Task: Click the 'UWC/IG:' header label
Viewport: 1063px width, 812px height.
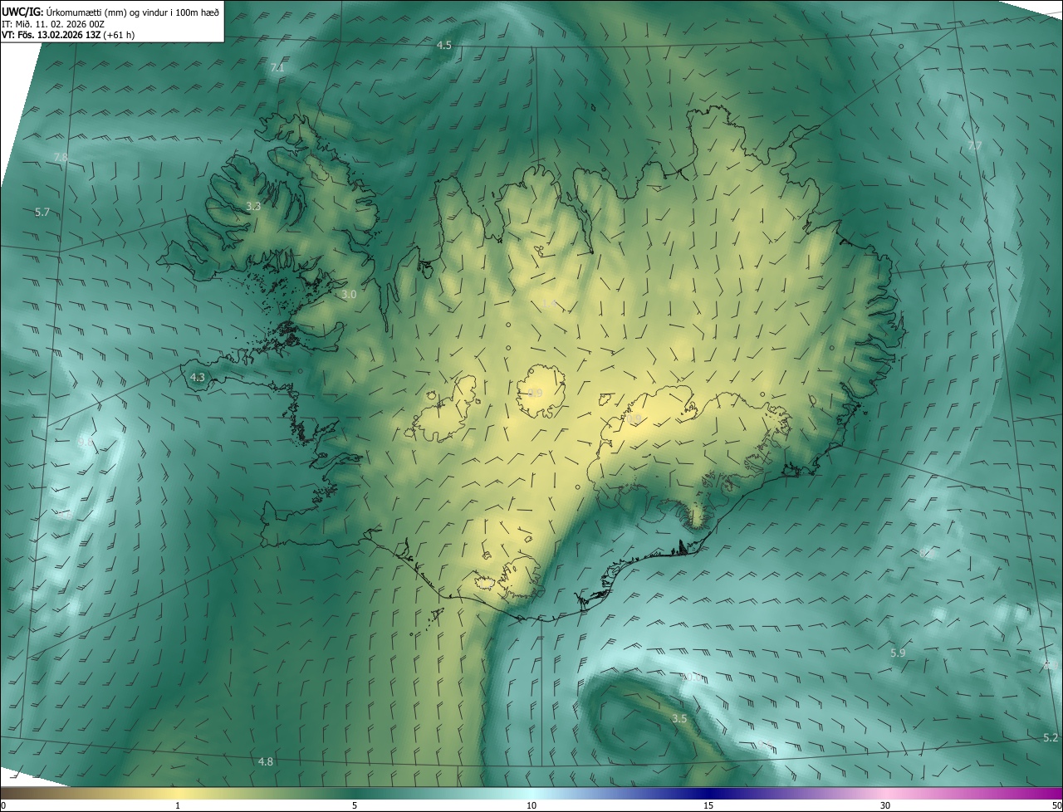Action: (22, 12)
